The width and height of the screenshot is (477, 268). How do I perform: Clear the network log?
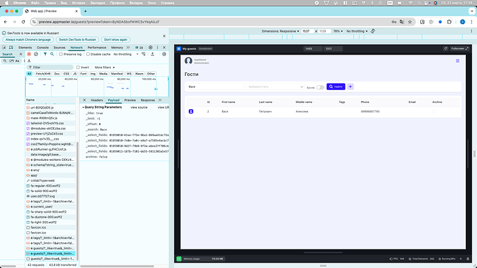[x=36, y=54]
